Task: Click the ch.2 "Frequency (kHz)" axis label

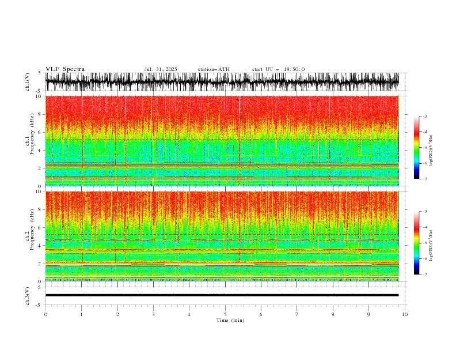Action: coord(32,230)
